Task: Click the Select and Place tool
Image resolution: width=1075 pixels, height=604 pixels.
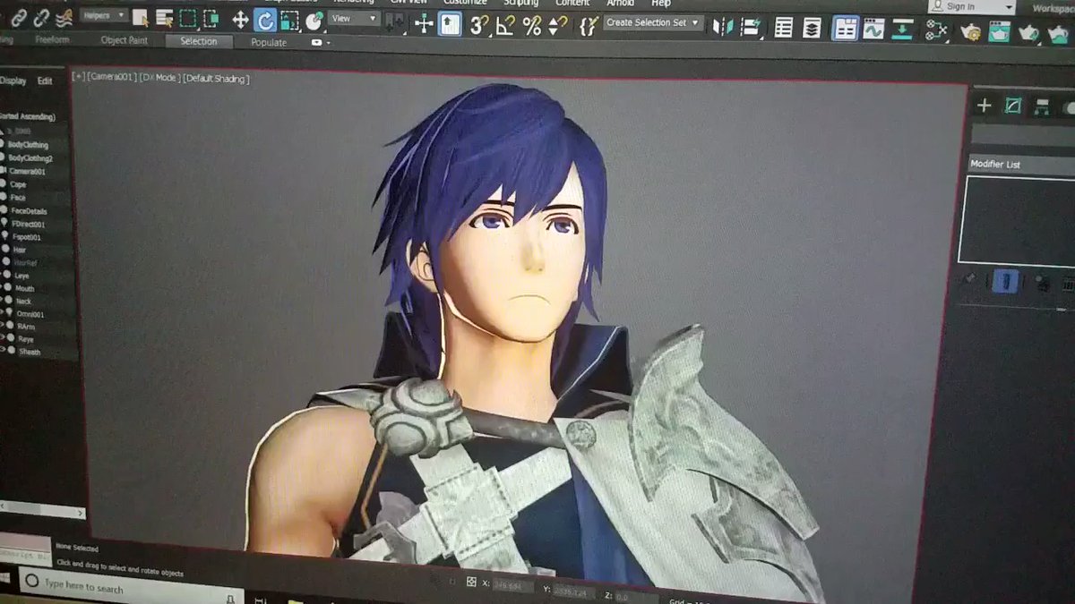Action: click(314, 21)
